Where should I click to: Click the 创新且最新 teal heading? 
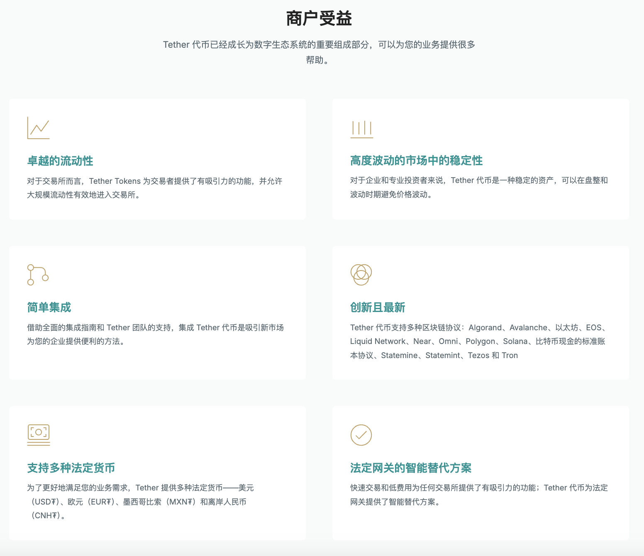(x=378, y=307)
